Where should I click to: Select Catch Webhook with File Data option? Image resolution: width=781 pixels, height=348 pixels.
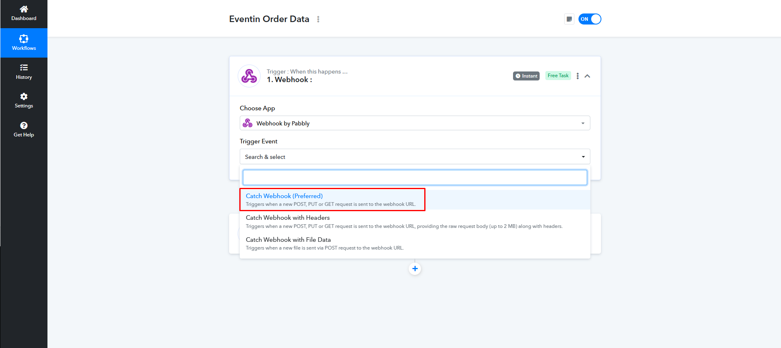[415, 243]
